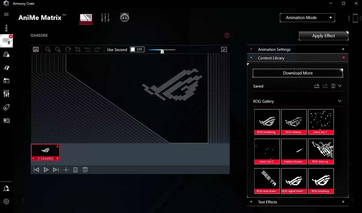
Task: Open the triangle Aura icon in sidebar
Action: coord(6,54)
